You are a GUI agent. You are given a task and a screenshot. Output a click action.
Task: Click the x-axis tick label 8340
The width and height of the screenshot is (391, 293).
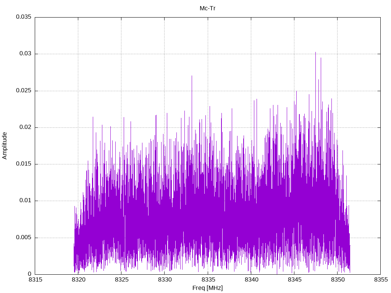click(251, 280)
